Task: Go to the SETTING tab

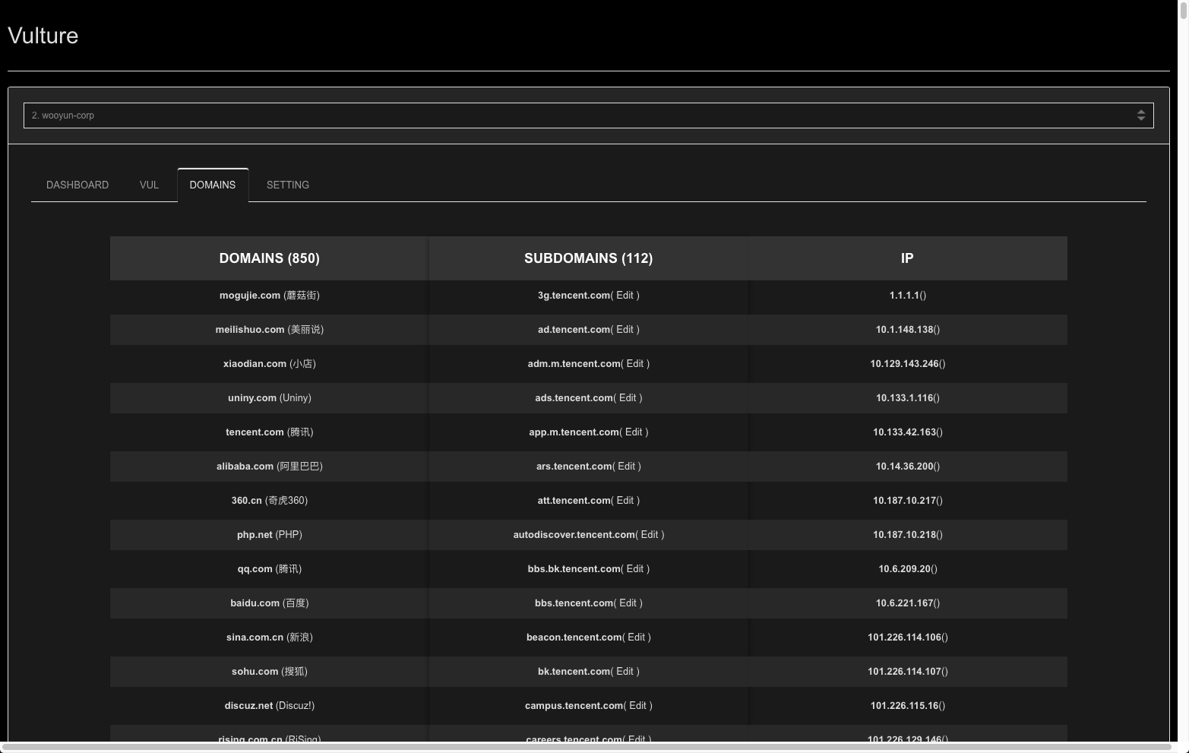Action: 288,185
